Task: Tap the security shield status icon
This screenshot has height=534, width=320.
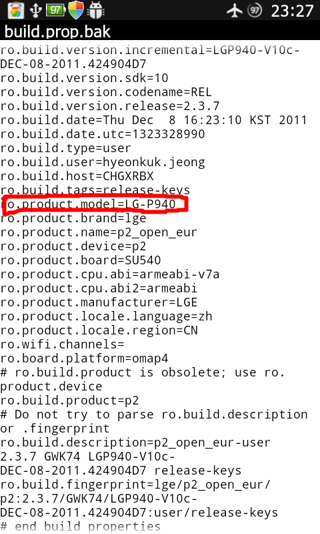Action: tap(76, 10)
